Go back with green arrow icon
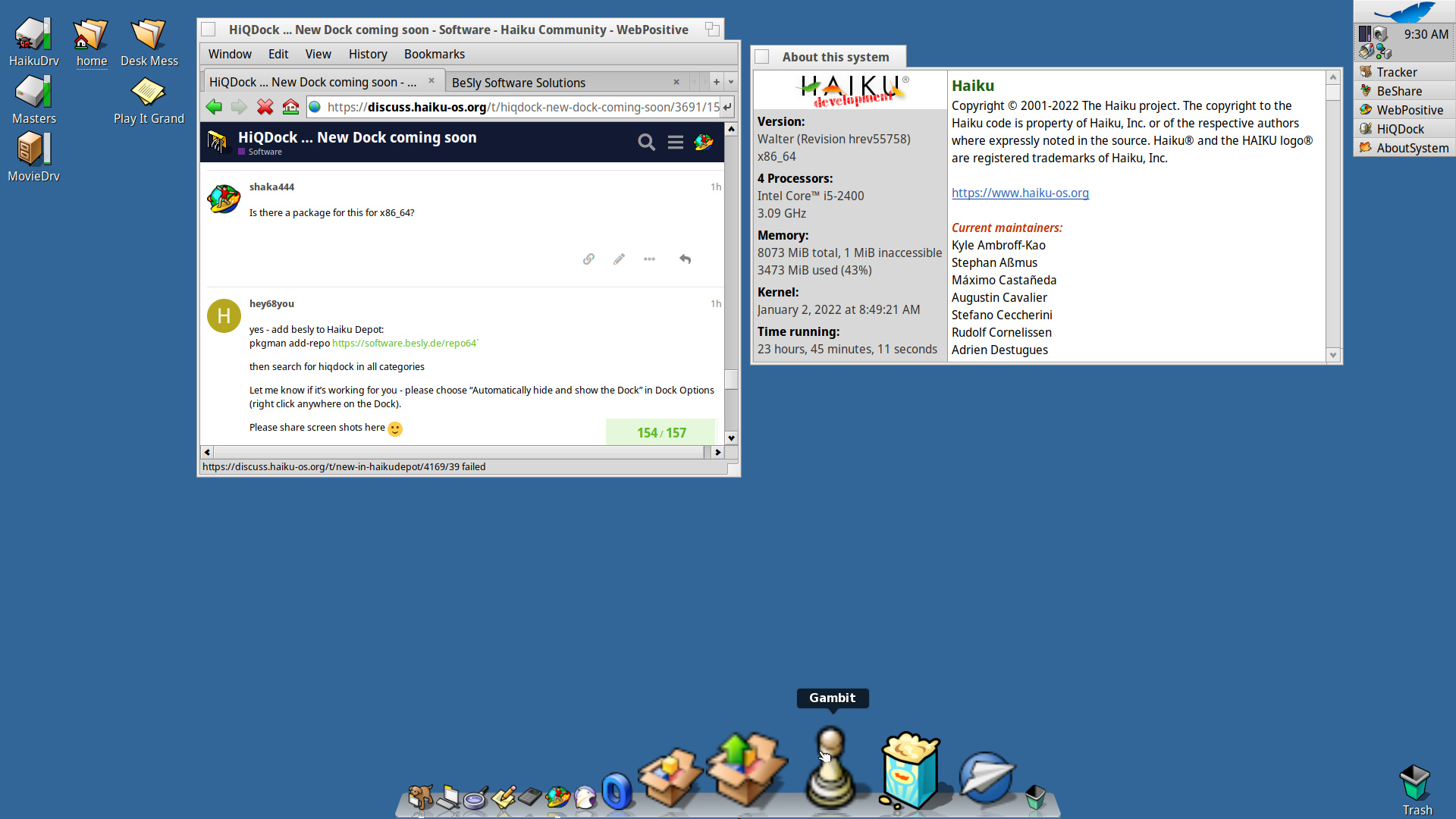Screen dimensions: 1456x819 (214, 107)
